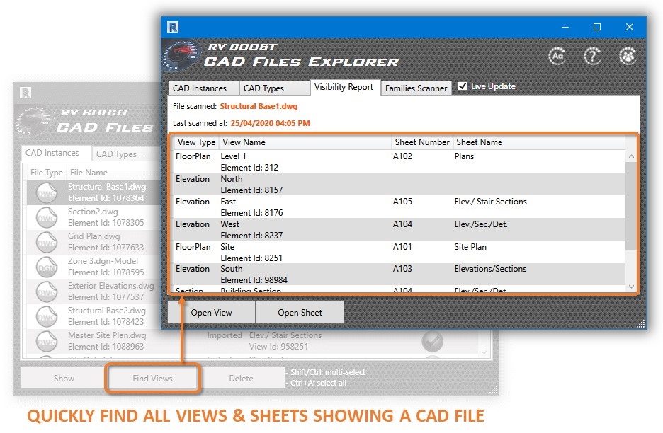Viewport: 663px width, 433px height.
Task: Click the font size Aa icon
Action: (557, 56)
